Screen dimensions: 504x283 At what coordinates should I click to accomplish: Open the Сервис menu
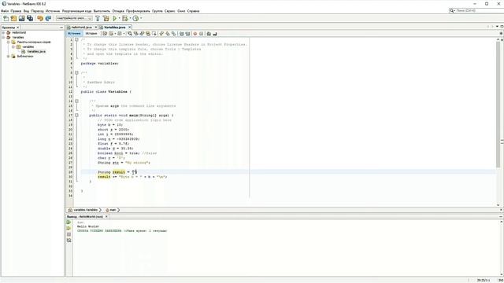pyautogui.click(x=170, y=11)
